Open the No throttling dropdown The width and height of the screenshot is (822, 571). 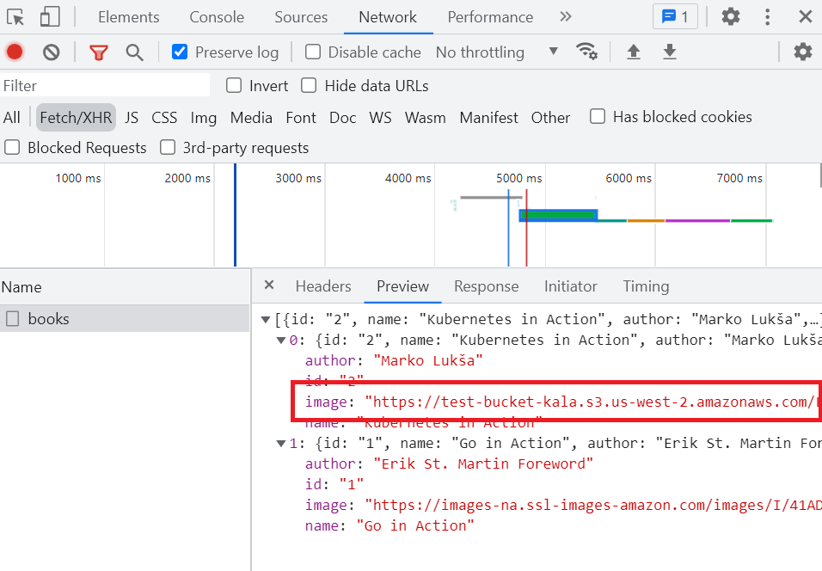496,52
